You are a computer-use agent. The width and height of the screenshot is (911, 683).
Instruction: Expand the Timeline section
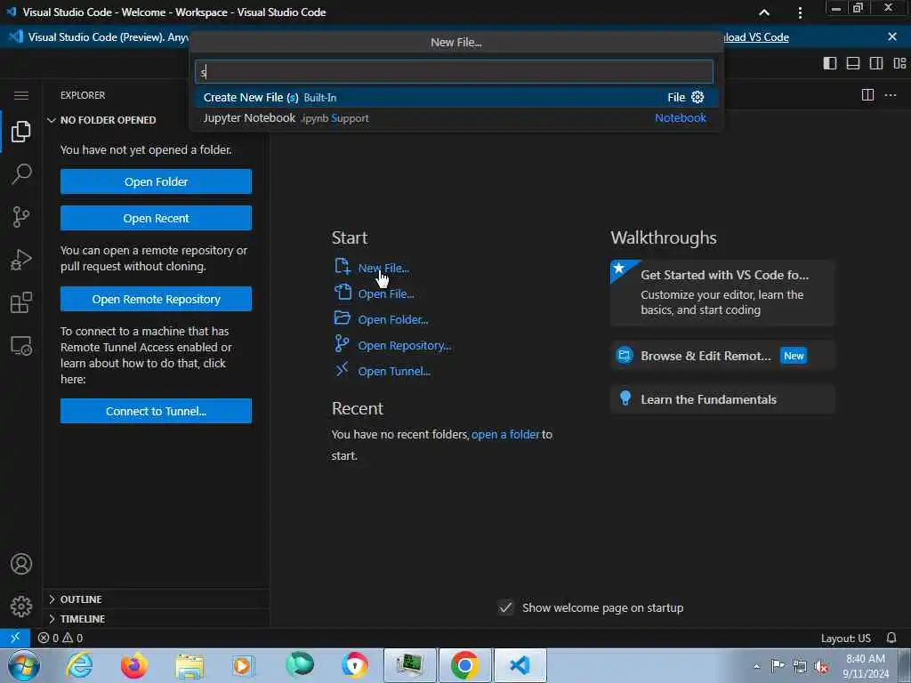(x=157, y=619)
